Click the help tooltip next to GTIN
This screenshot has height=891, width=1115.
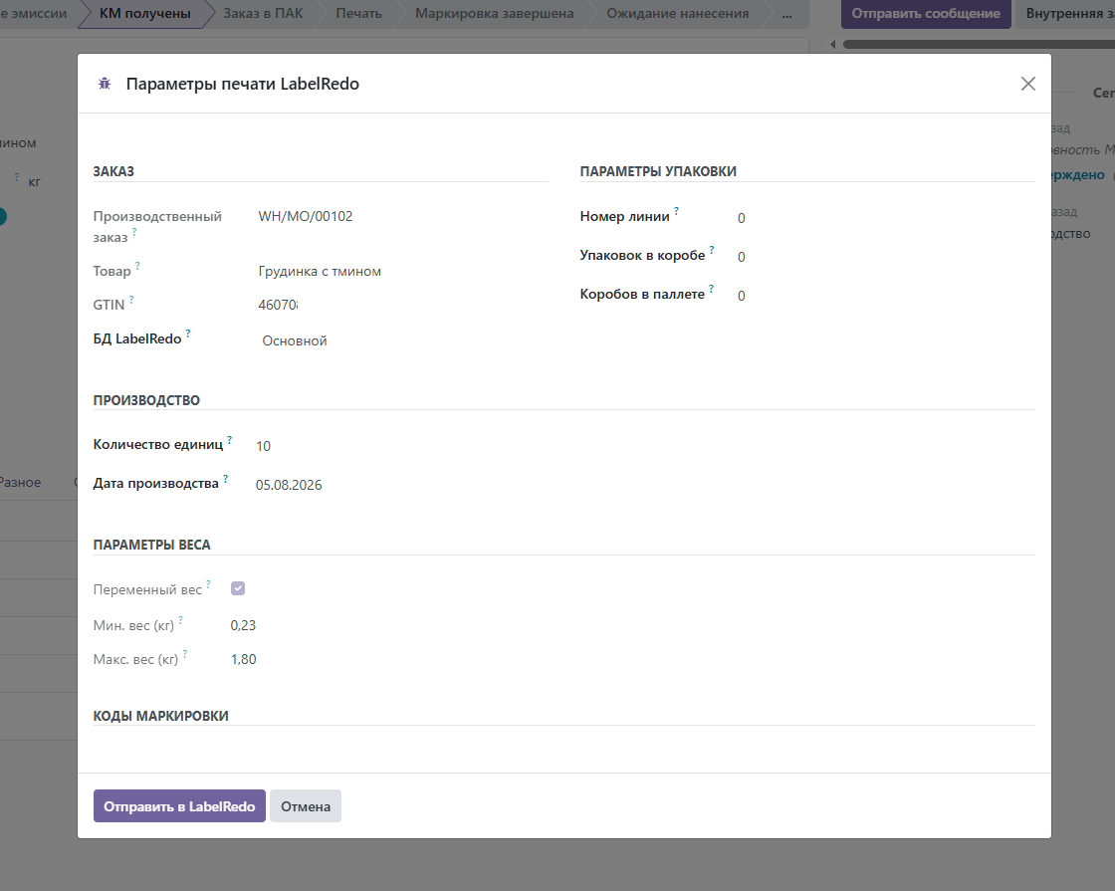(130, 300)
